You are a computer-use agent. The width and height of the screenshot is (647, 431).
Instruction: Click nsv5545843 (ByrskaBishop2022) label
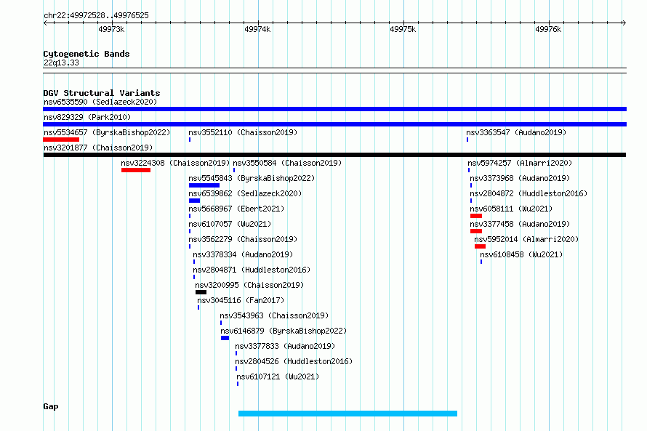point(252,178)
